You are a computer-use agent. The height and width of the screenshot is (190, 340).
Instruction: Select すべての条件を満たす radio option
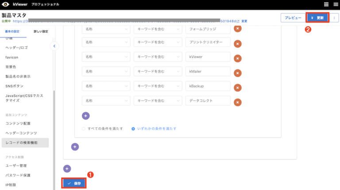[x=83, y=129]
